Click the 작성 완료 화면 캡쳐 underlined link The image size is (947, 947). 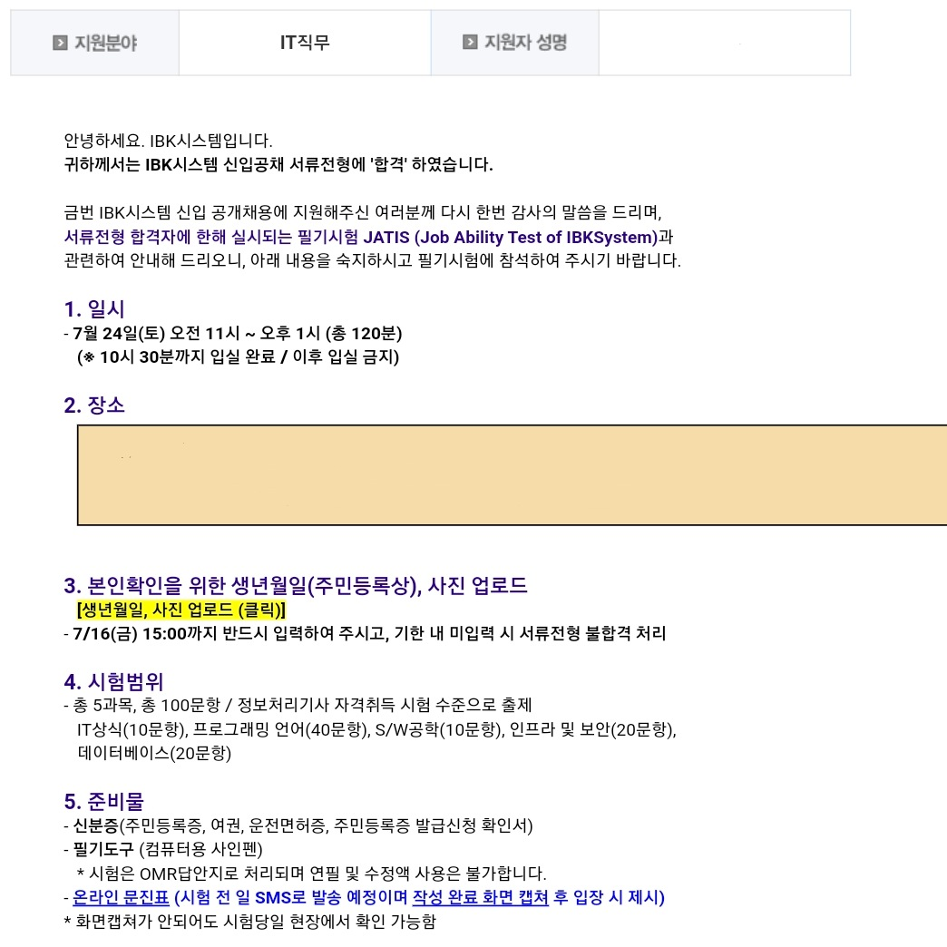pyautogui.click(x=480, y=897)
